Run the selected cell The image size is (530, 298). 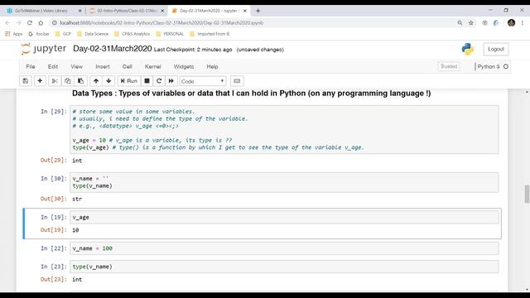tap(129, 81)
